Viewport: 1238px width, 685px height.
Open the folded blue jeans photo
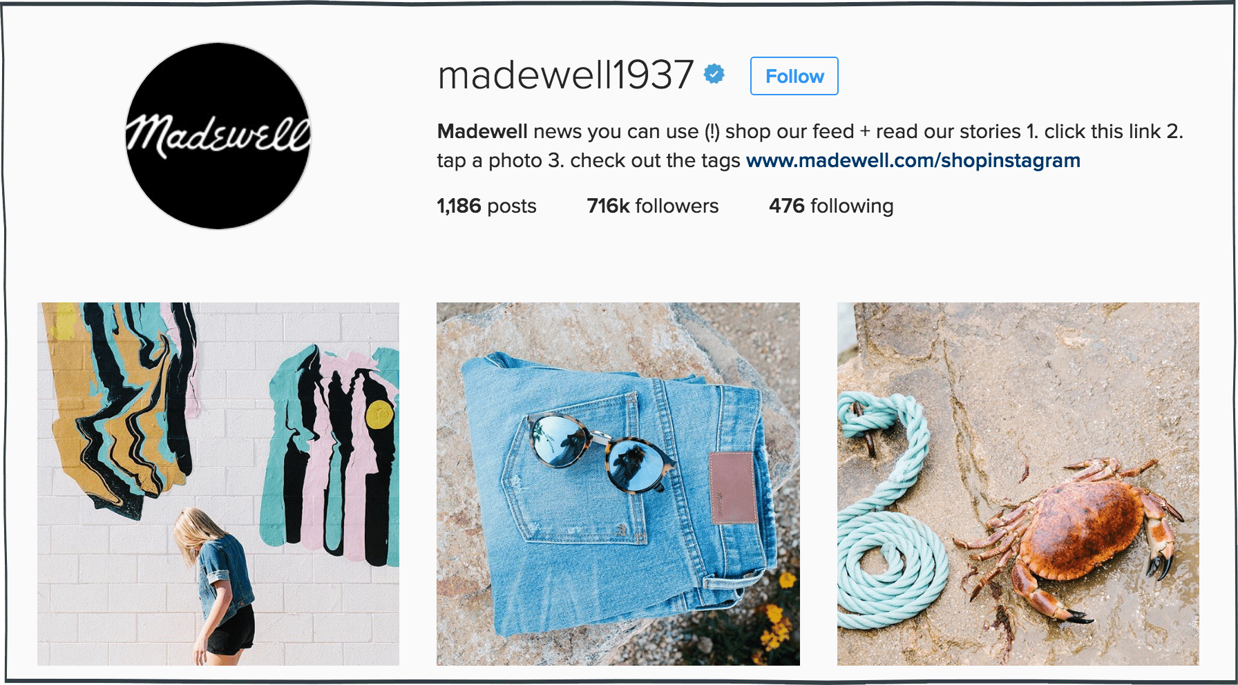[618, 484]
